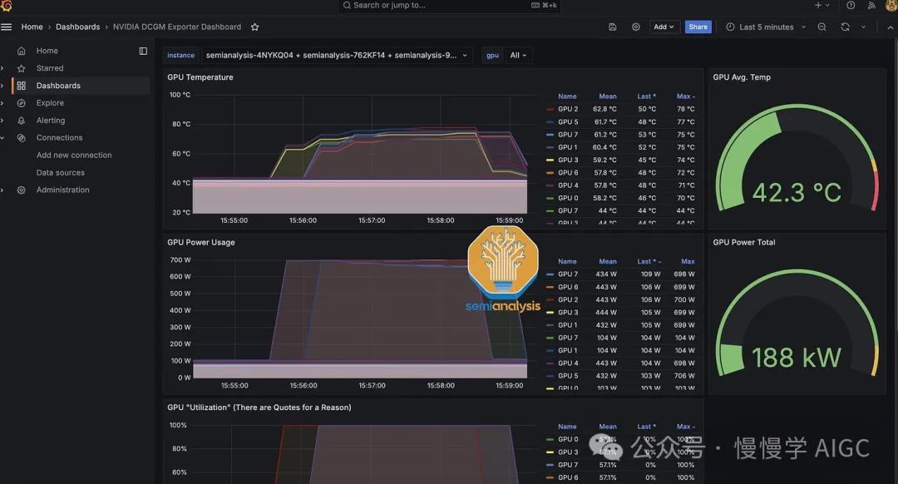Select Explore in the sidebar
Viewport: 898px width, 484px height.
tap(50, 103)
